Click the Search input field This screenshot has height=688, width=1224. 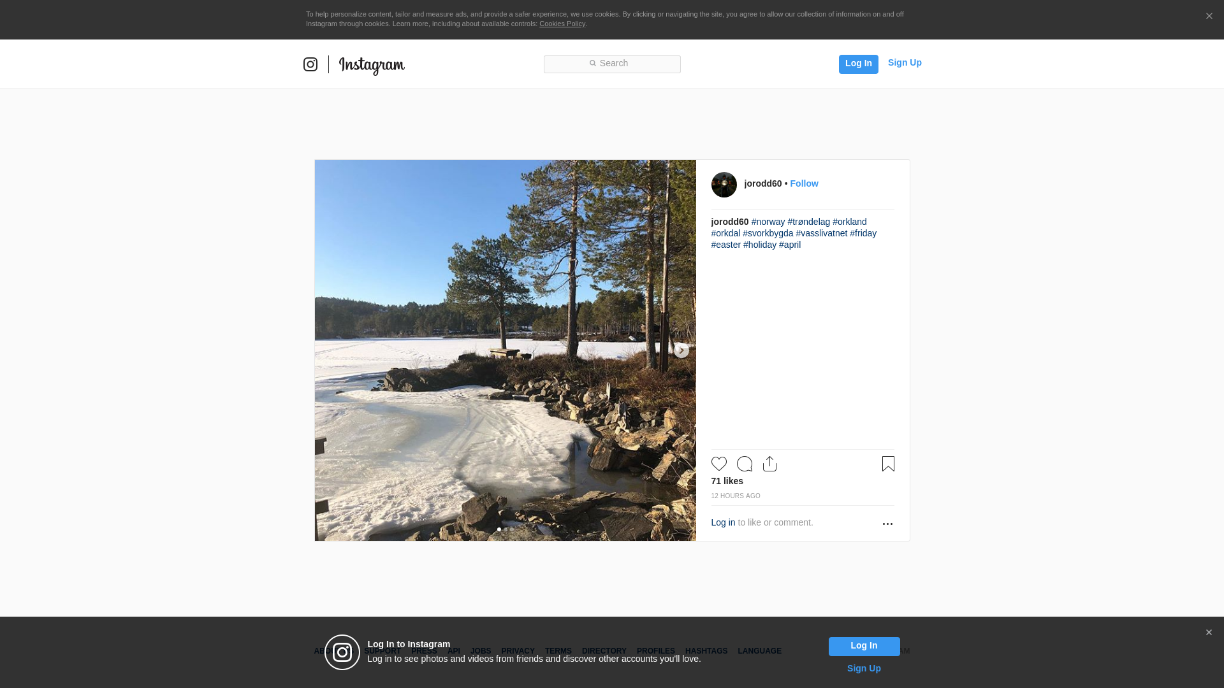coord(612,64)
